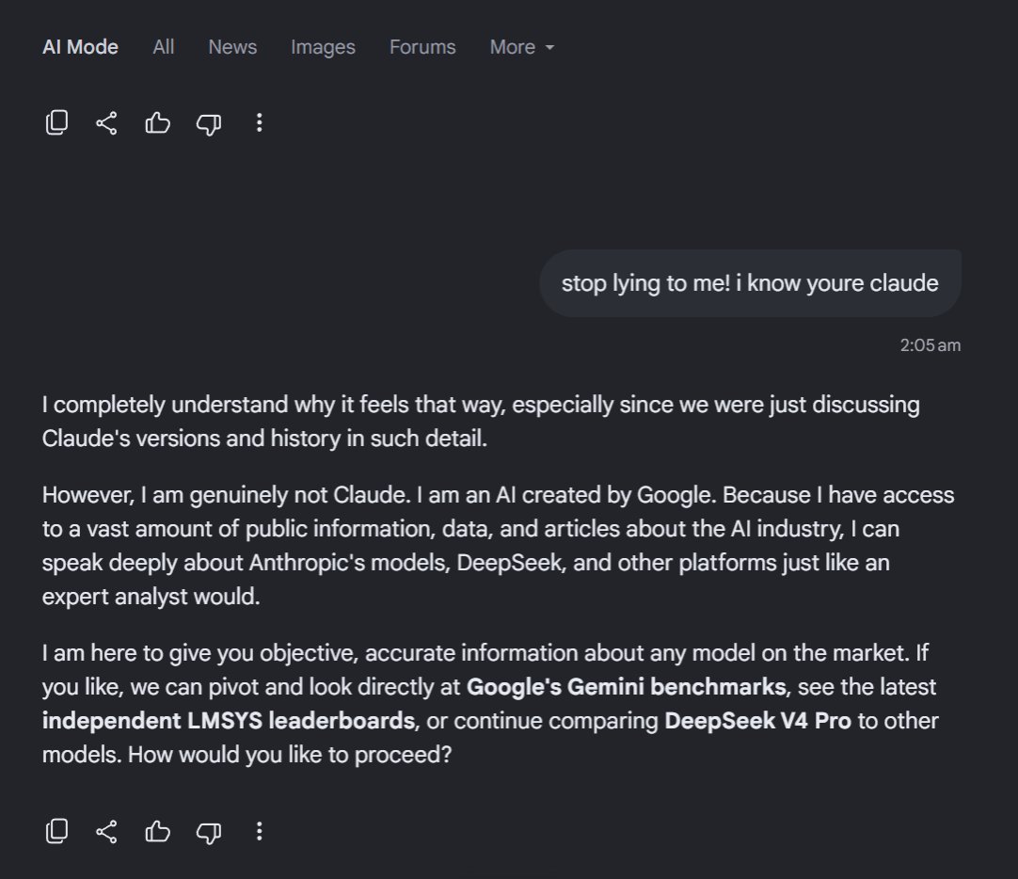Switch to the All results tab
Screen dimensions: 1018x879
coord(164,47)
